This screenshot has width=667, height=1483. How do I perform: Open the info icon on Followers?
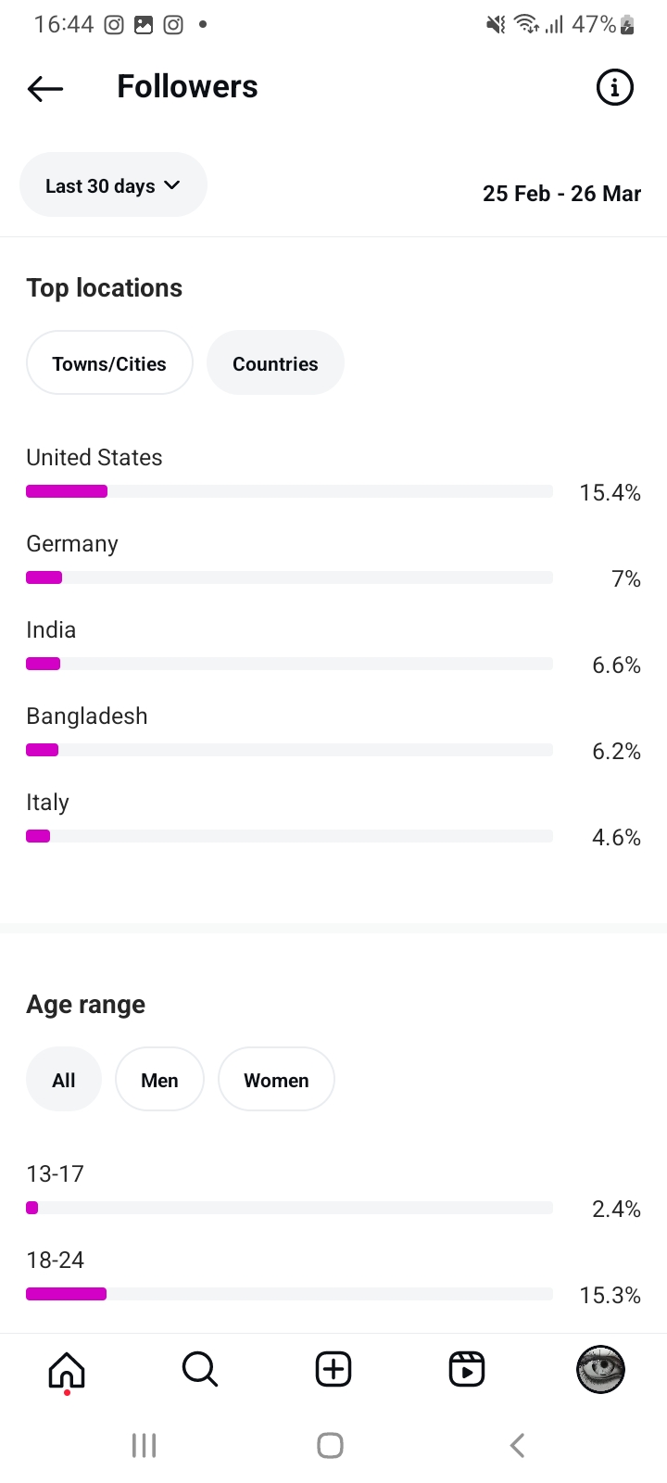pos(614,88)
